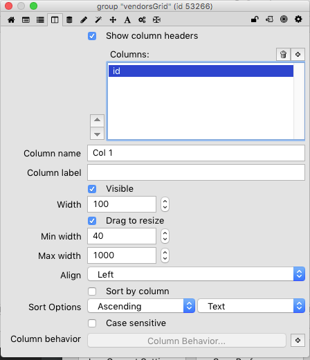
Task: Click the lock icon in the inspector header
Action: point(255,19)
